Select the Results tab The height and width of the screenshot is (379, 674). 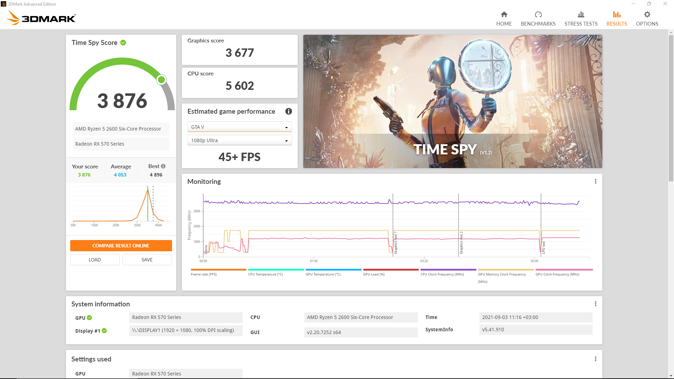(x=616, y=19)
